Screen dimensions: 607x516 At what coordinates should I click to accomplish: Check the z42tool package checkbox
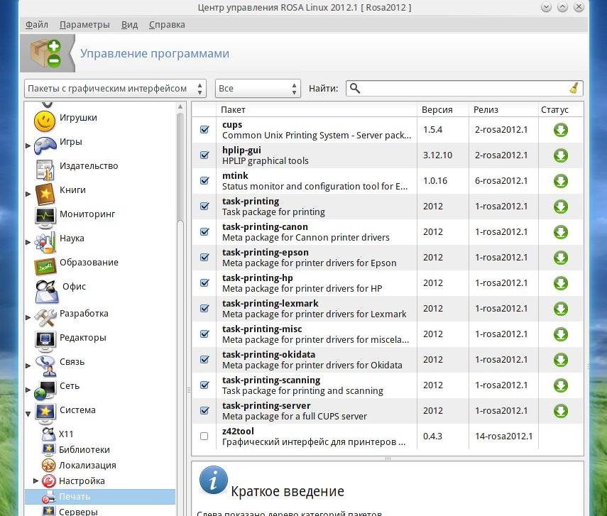click(x=204, y=437)
